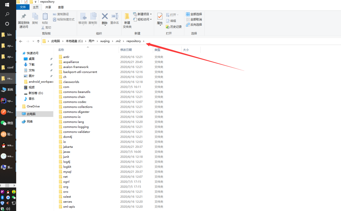Select the org folder
This screenshot has width=341, height=211.
point(66,187)
